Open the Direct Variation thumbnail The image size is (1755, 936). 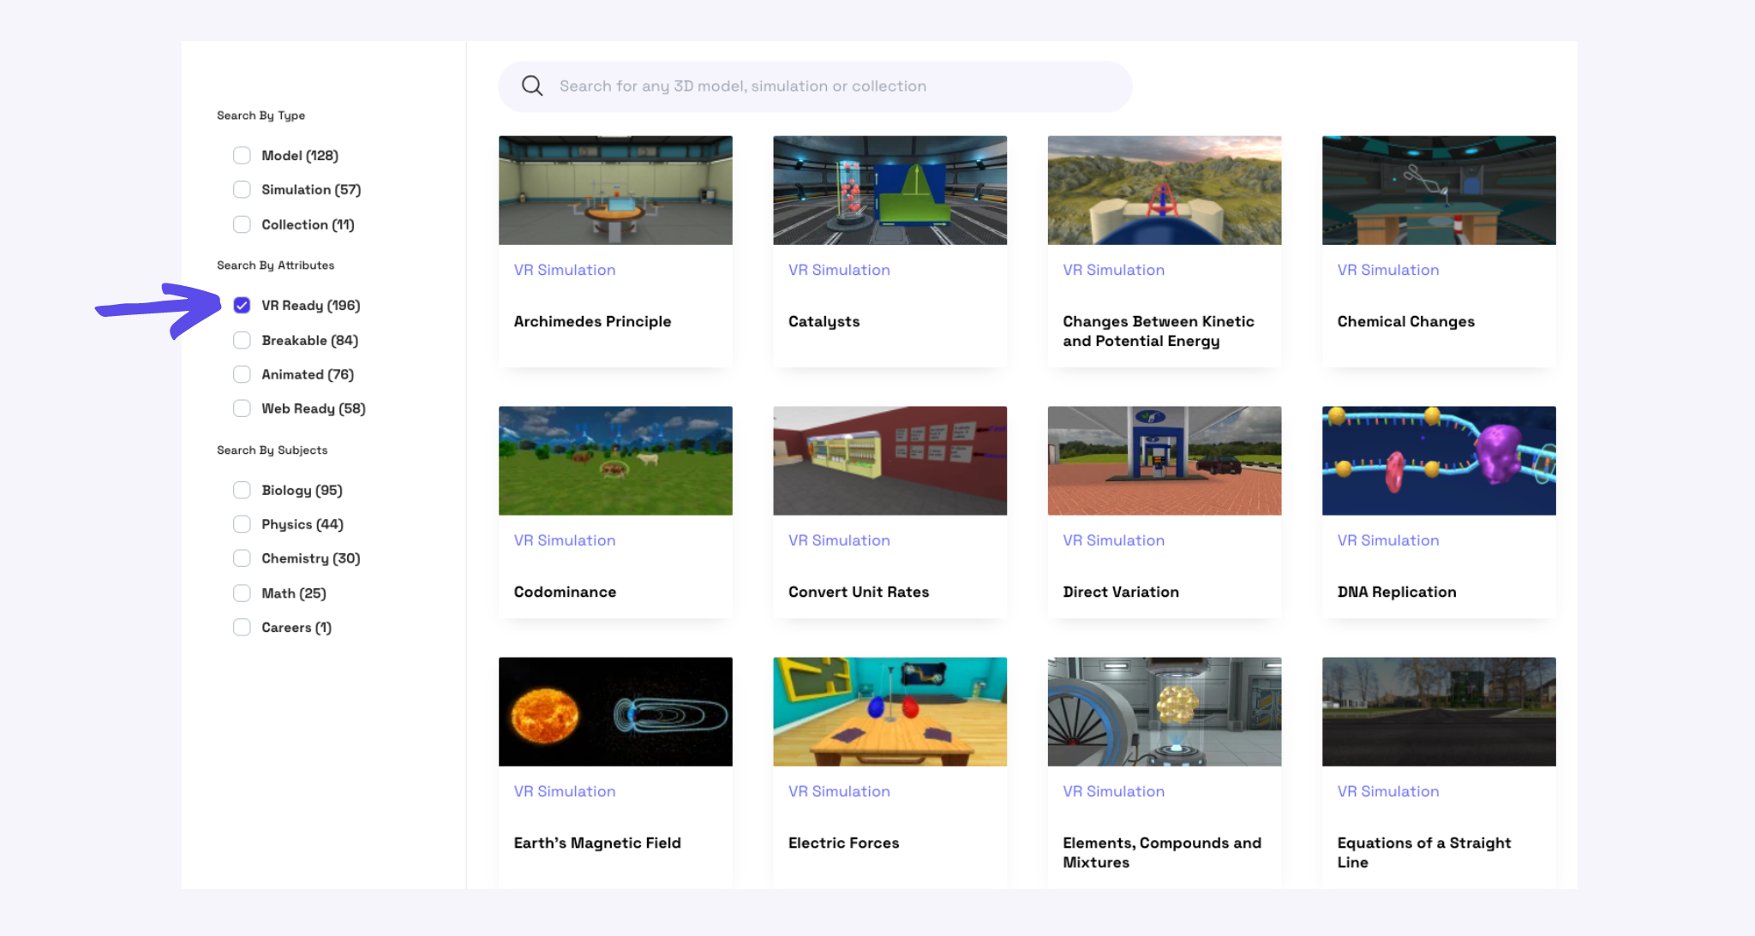[1165, 461]
